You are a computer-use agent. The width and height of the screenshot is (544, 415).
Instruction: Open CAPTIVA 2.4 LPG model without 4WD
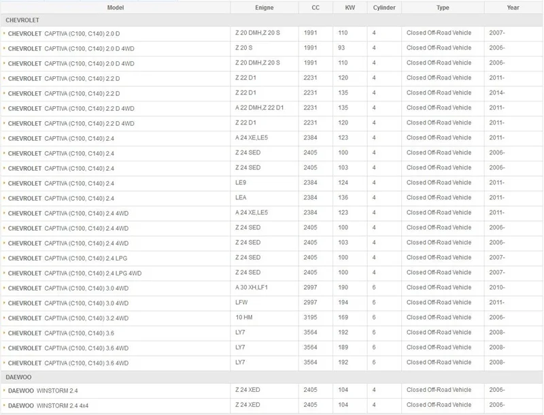(x=67, y=258)
